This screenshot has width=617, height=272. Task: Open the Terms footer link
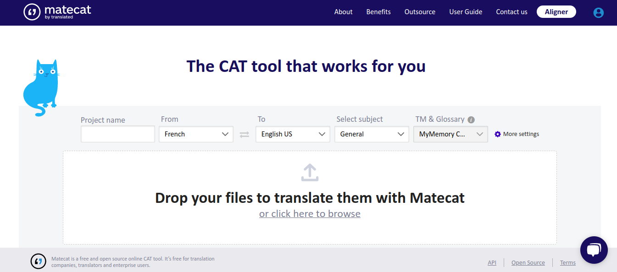[x=567, y=262]
